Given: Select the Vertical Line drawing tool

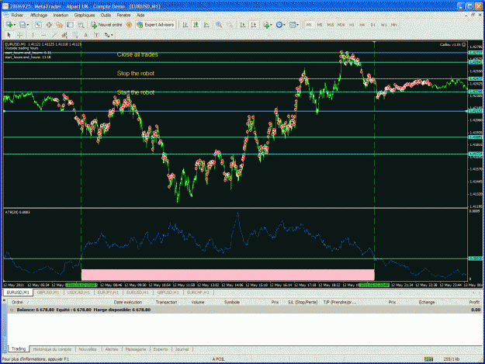Looking at the screenshot, I should tap(33, 35).
